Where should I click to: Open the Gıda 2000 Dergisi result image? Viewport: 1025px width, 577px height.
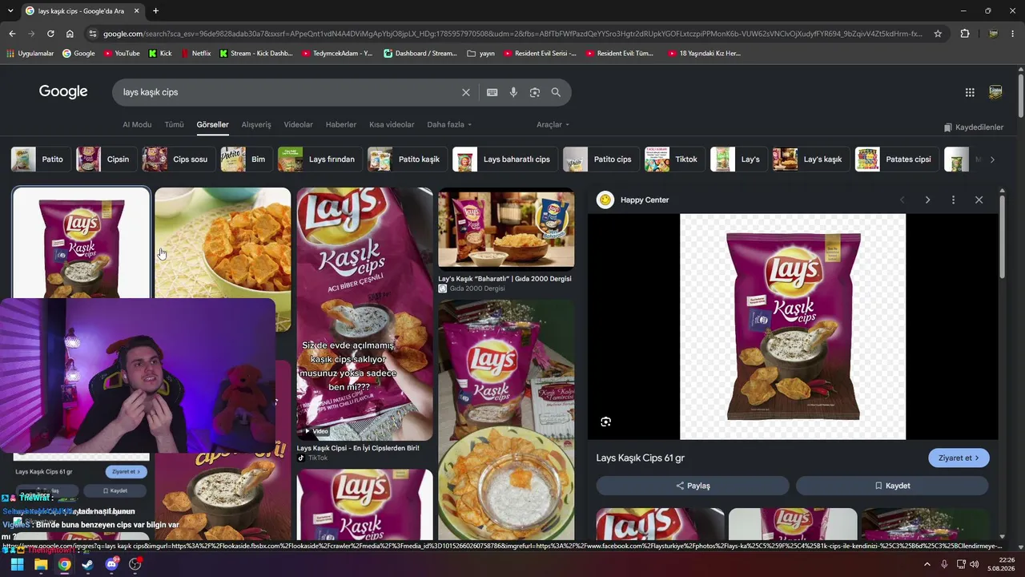coord(506,229)
